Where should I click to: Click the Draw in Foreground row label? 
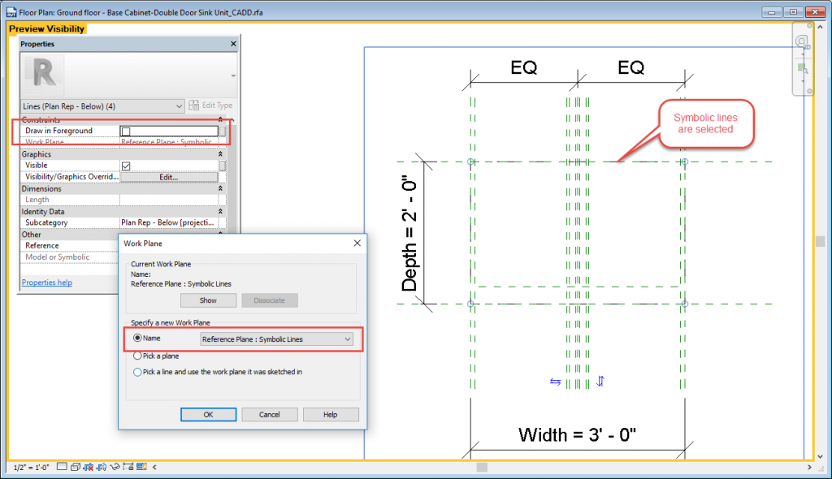(58, 131)
